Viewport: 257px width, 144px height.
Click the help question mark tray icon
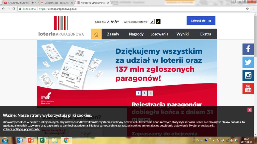point(206,140)
